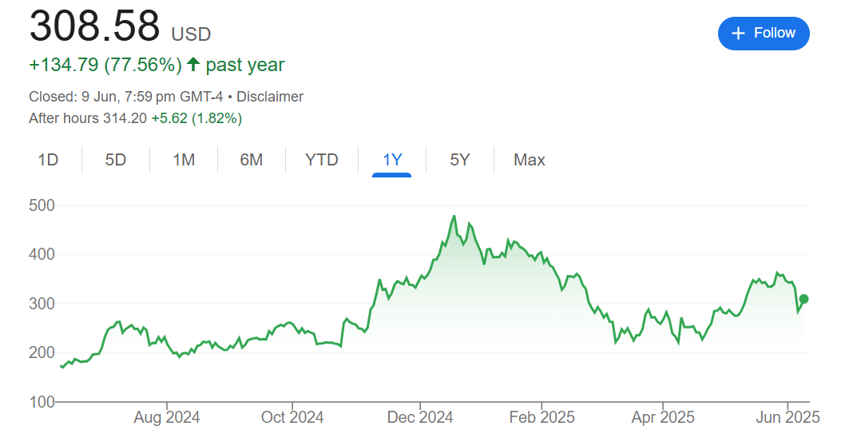Image resolution: width=861 pixels, height=434 pixels.
Task: Open the Disclaimer link
Action: click(270, 97)
